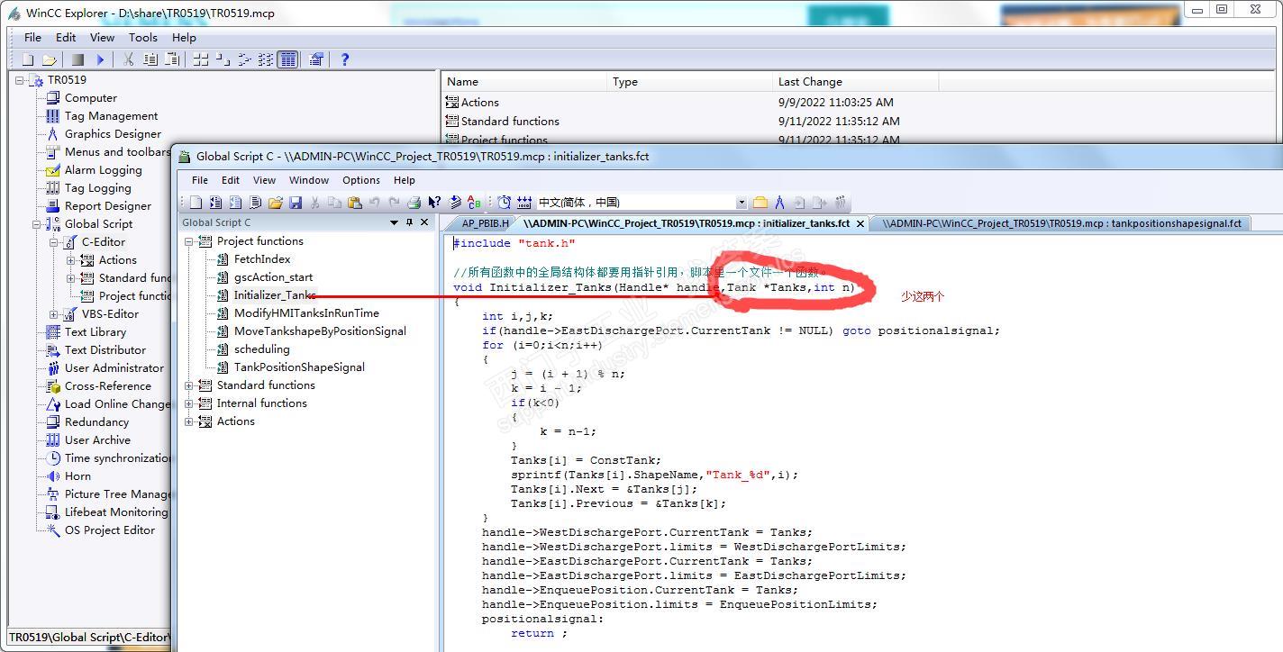The image size is (1283, 652).
Task: Select Graphics Designer in the project tree
Action: [x=113, y=134]
